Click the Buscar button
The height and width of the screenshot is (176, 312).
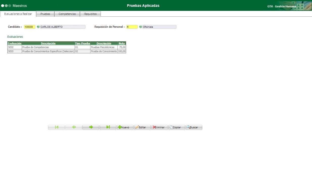194,127
